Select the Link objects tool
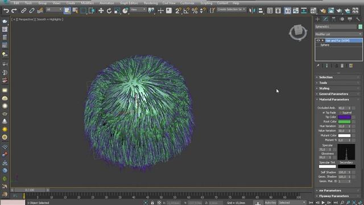 [23, 11]
